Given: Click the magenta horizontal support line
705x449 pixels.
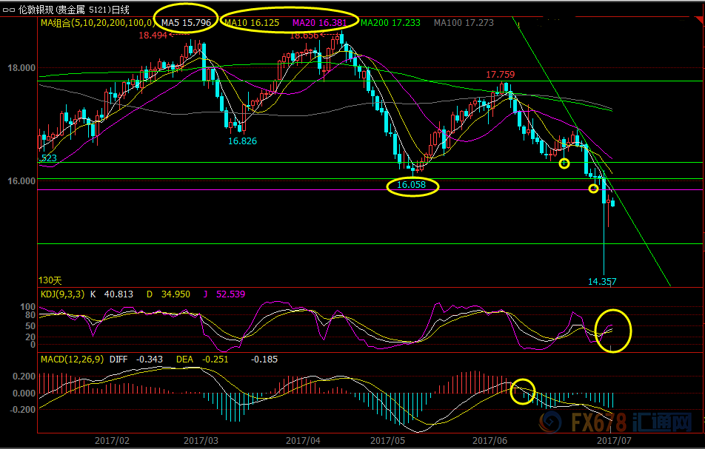Looking at the screenshot, I should coord(296,190).
